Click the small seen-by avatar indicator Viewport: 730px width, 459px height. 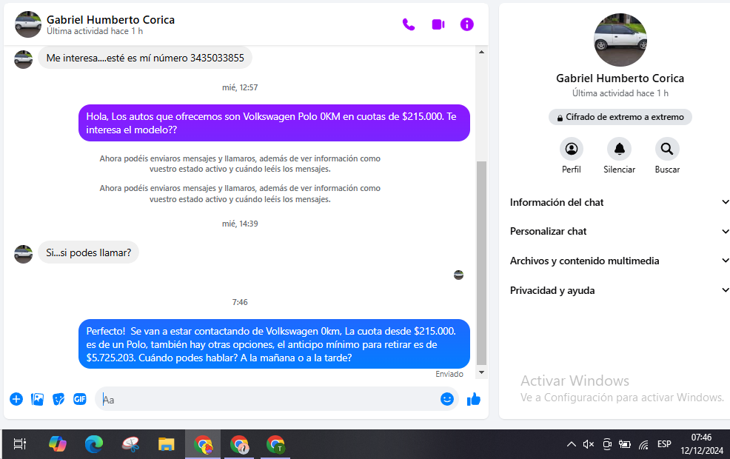(458, 275)
